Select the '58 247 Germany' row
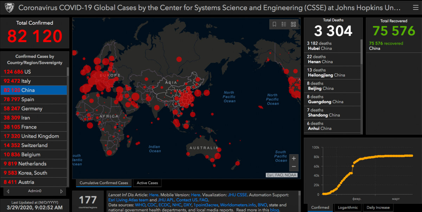This screenshot has width=422, height=212. [x=34, y=108]
